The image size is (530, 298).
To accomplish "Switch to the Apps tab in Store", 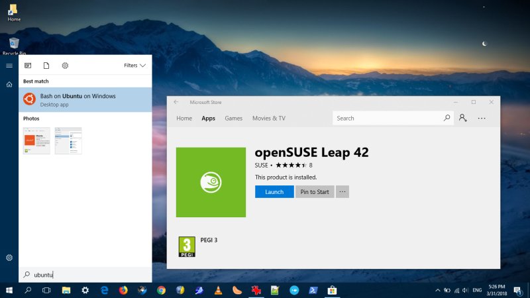I will click(x=208, y=119).
